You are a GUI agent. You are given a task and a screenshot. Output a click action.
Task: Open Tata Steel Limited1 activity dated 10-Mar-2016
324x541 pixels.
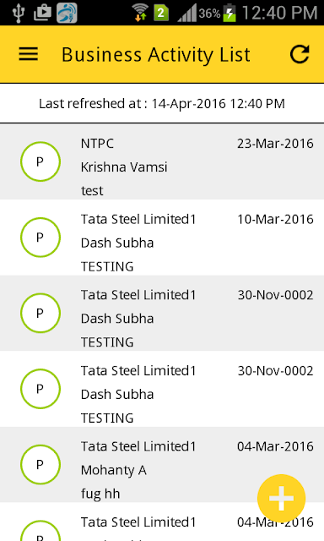pyautogui.click(x=162, y=238)
